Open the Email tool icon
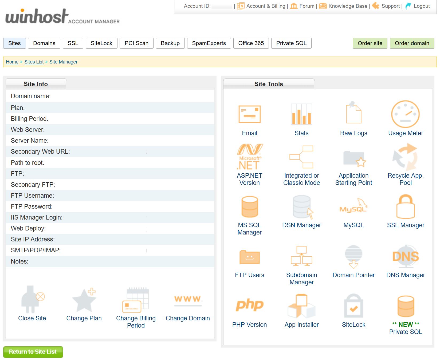 point(249,114)
